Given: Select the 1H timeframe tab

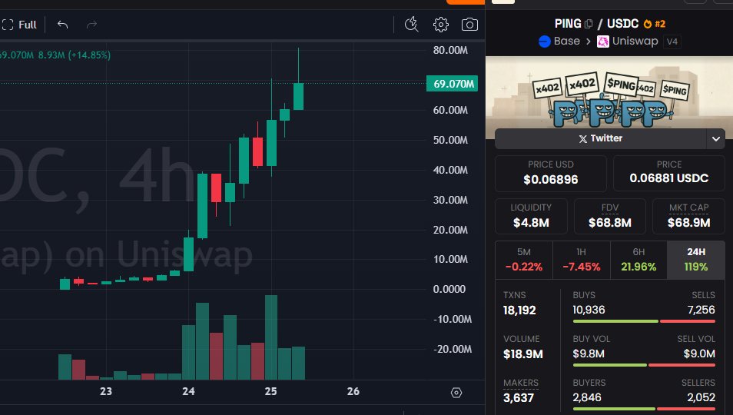Looking at the screenshot, I should click(581, 260).
